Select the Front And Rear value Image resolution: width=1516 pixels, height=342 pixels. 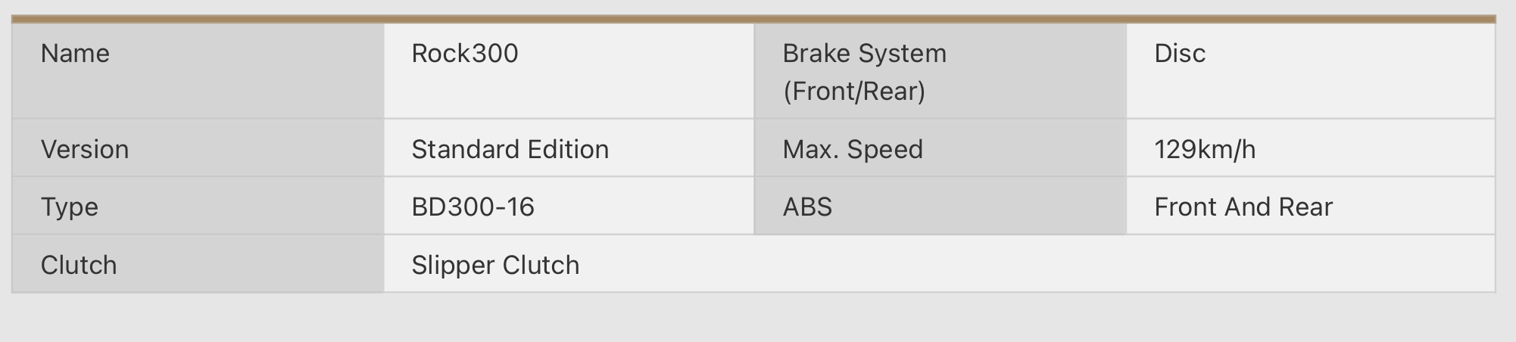[1243, 207]
